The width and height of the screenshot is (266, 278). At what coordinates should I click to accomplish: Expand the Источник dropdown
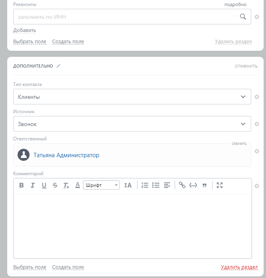click(132, 124)
